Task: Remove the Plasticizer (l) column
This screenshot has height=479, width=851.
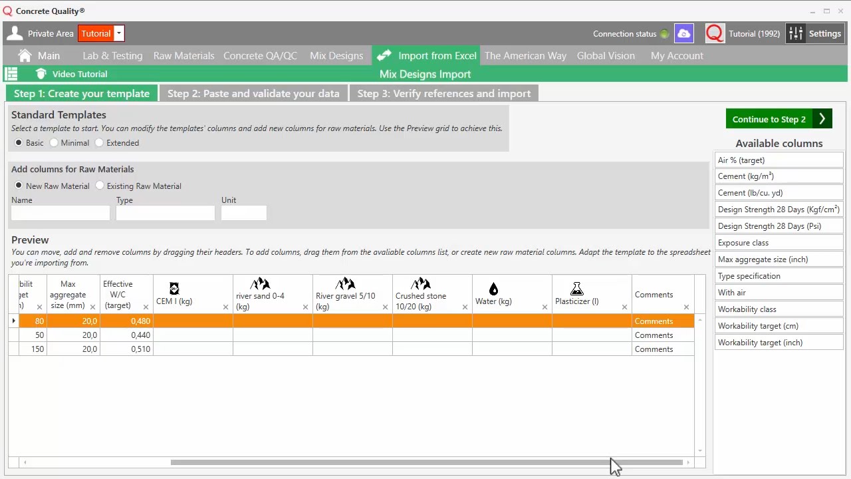Action: (624, 307)
